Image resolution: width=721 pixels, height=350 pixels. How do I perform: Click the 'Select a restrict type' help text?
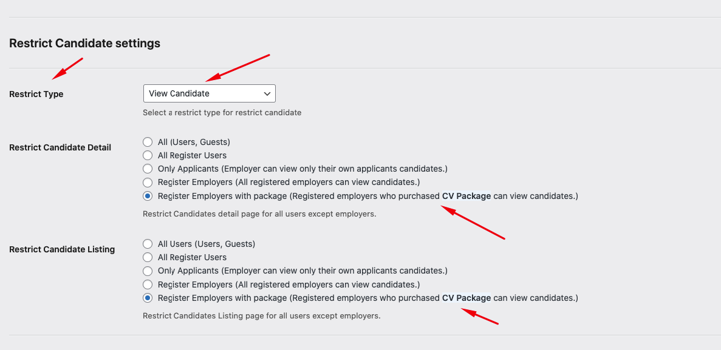pyautogui.click(x=222, y=112)
